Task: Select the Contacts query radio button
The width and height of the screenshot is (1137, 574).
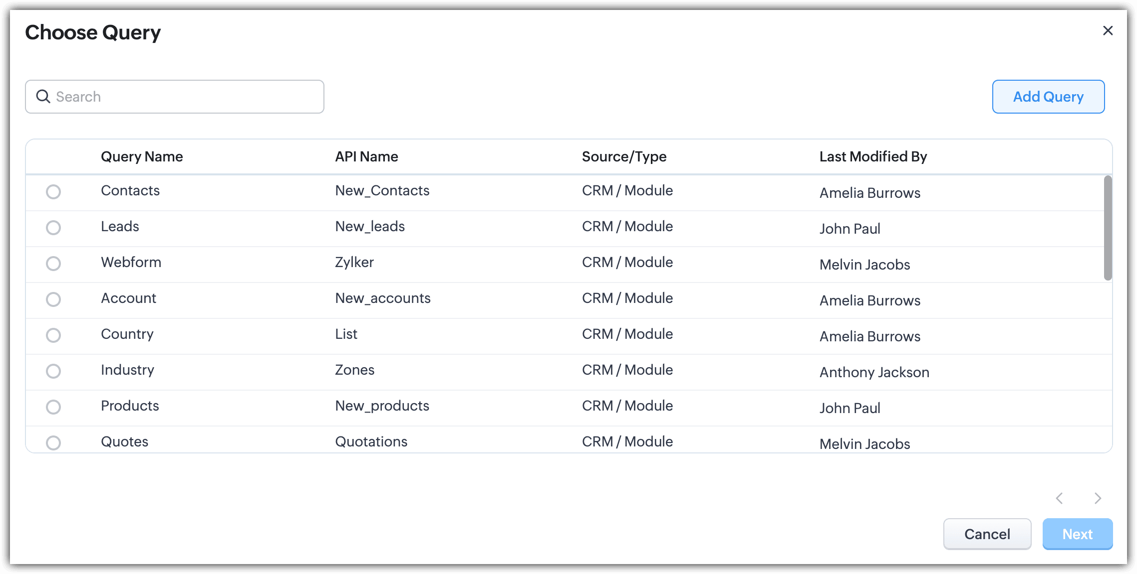Action: pyautogui.click(x=53, y=192)
